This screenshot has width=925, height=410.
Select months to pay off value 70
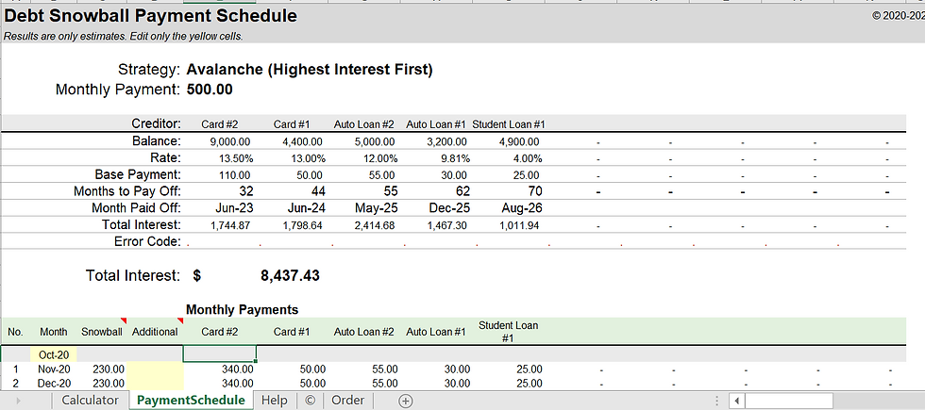(536, 190)
